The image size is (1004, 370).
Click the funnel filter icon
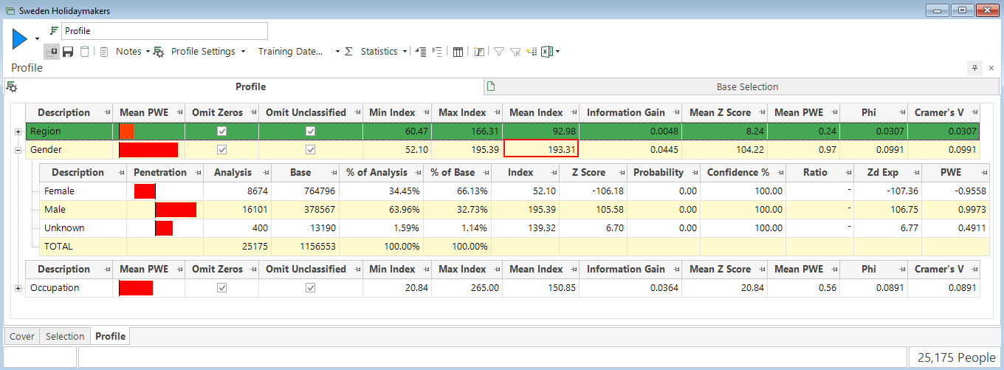[499, 52]
